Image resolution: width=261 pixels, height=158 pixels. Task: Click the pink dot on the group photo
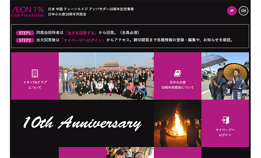click(110, 95)
